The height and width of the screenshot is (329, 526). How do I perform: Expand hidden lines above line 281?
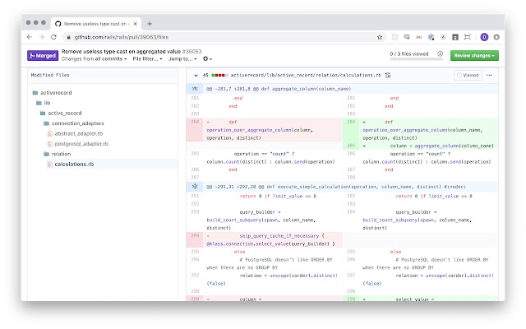195,87
